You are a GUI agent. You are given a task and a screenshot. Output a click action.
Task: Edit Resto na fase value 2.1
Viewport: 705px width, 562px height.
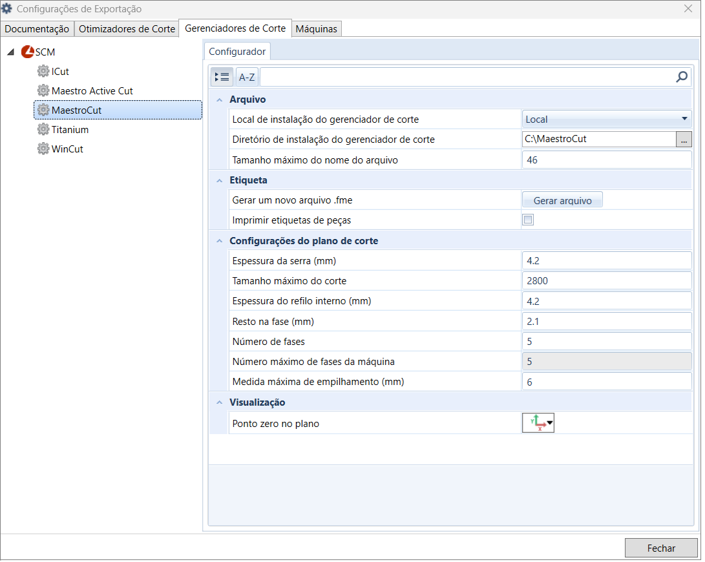coord(607,322)
